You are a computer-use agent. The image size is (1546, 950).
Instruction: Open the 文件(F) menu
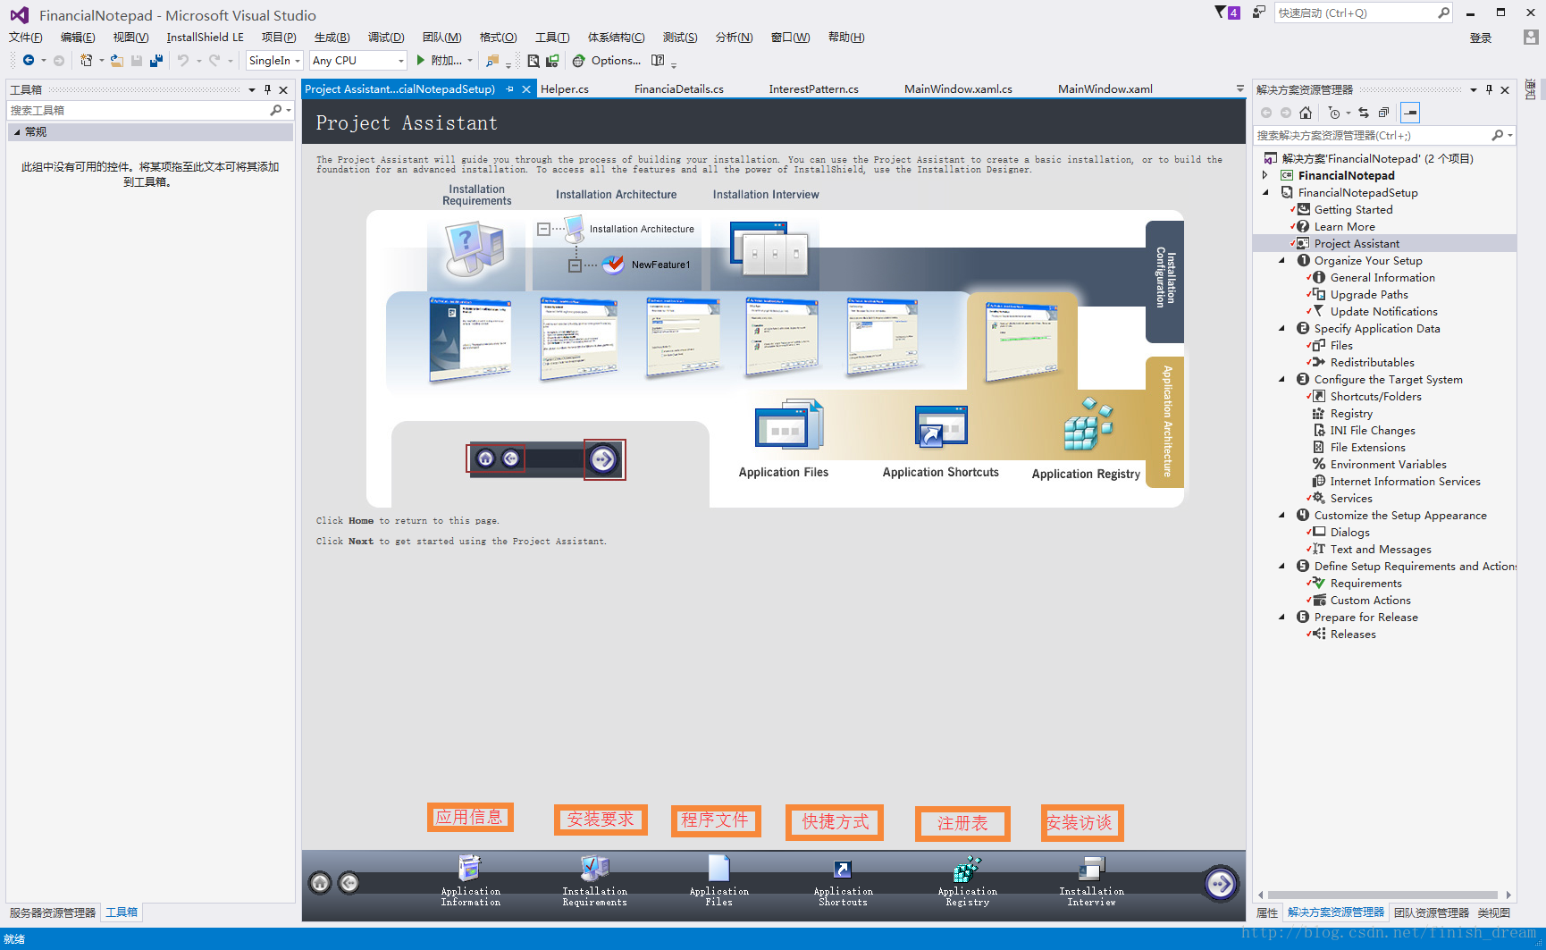click(x=26, y=38)
